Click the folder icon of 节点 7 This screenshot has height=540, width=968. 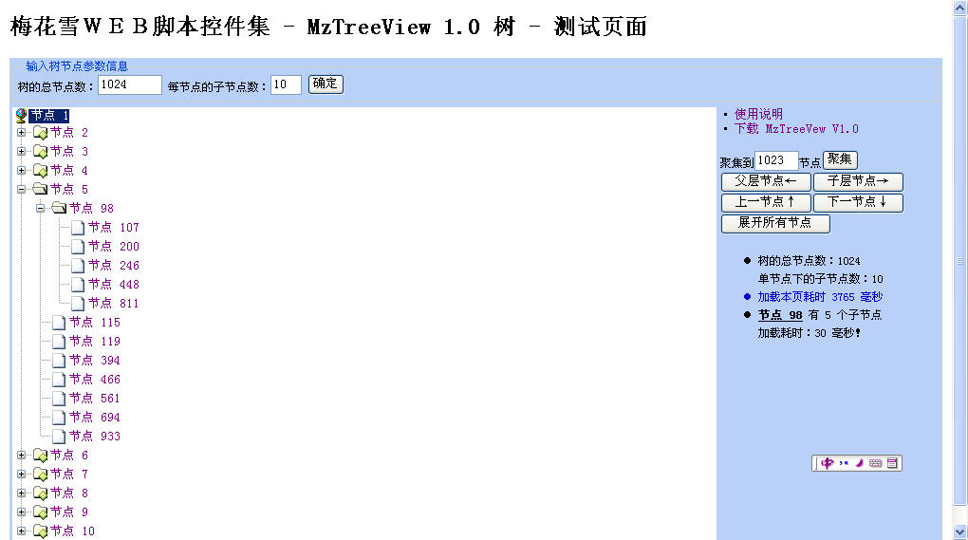pos(40,475)
